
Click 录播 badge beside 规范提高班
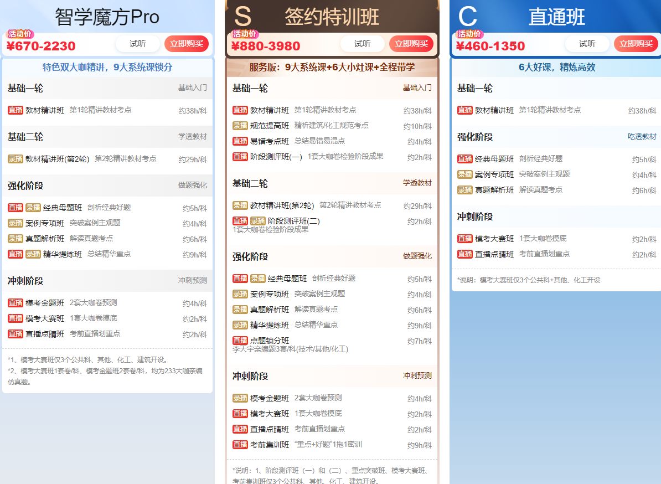click(240, 126)
